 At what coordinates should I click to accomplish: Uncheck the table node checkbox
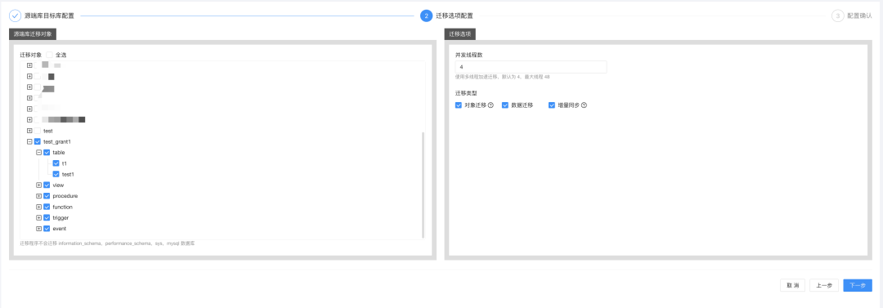pyautogui.click(x=47, y=153)
